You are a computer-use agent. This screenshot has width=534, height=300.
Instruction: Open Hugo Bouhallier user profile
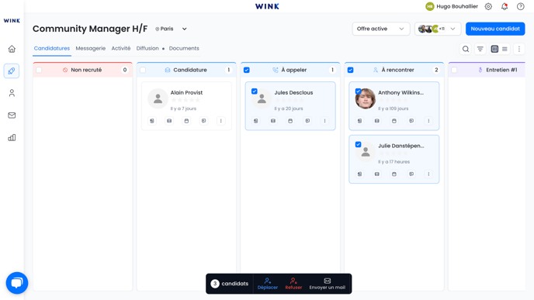point(452,6)
